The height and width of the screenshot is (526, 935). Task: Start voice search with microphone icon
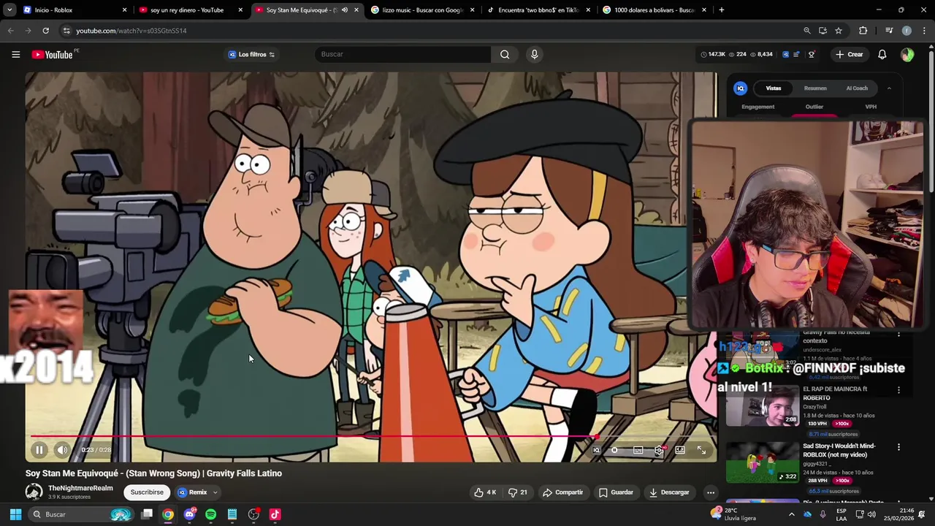[534, 54]
